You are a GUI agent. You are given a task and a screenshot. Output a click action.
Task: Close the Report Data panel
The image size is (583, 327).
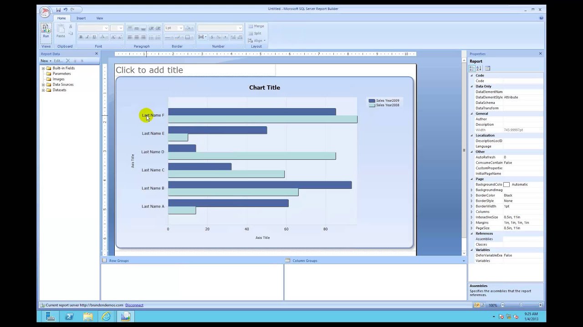[x=96, y=54]
